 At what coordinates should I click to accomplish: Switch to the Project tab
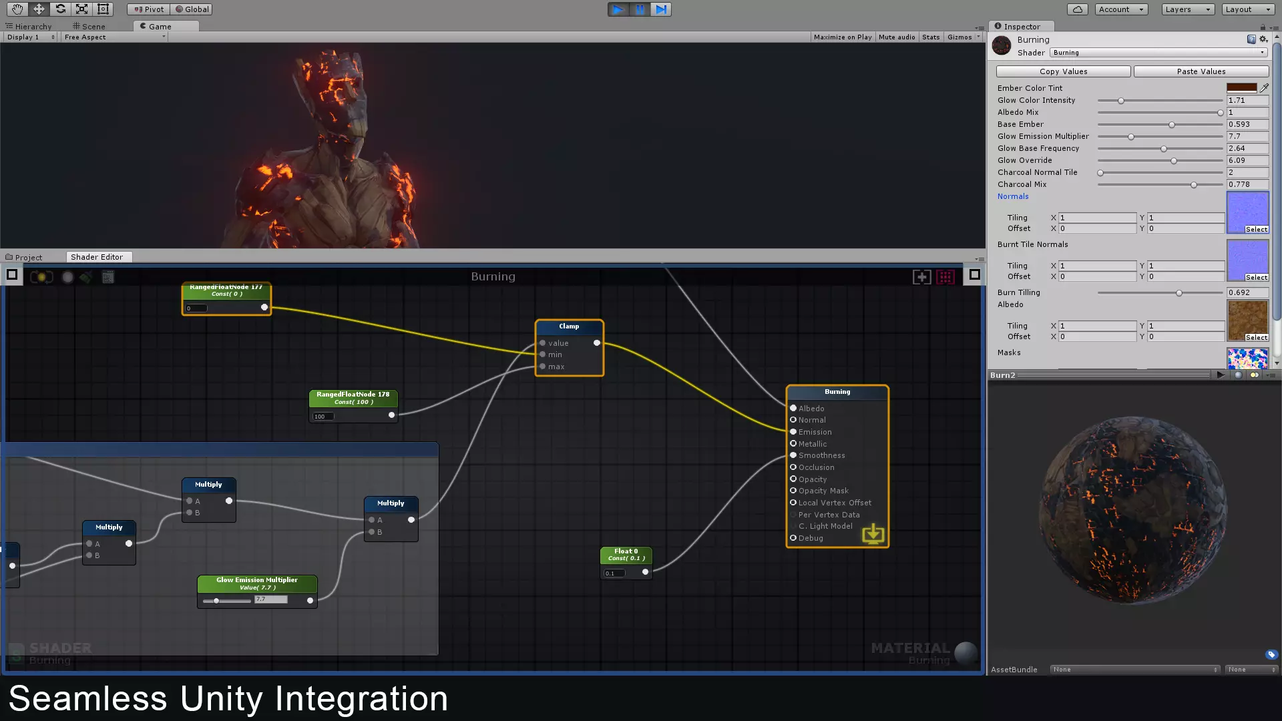point(27,256)
